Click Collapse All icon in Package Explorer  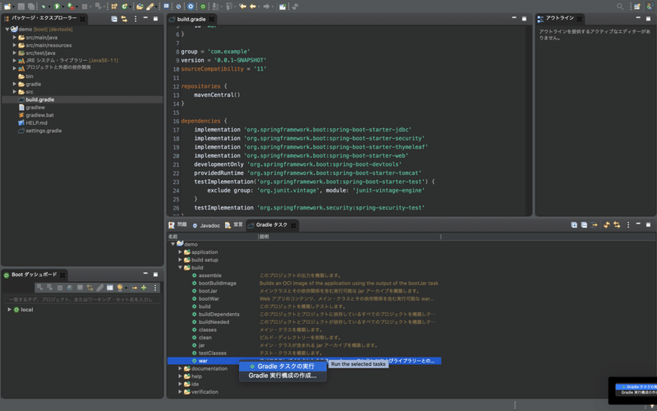click(x=114, y=19)
